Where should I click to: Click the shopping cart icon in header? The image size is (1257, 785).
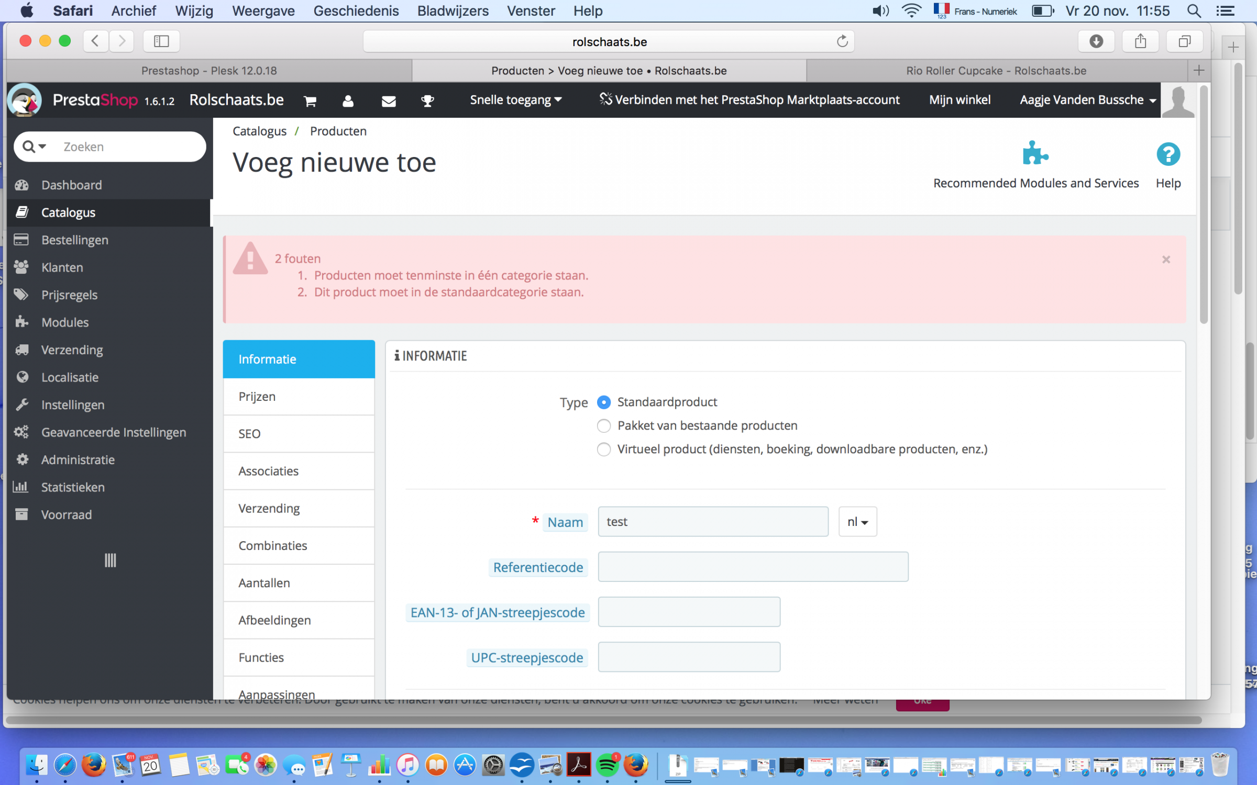310,101
